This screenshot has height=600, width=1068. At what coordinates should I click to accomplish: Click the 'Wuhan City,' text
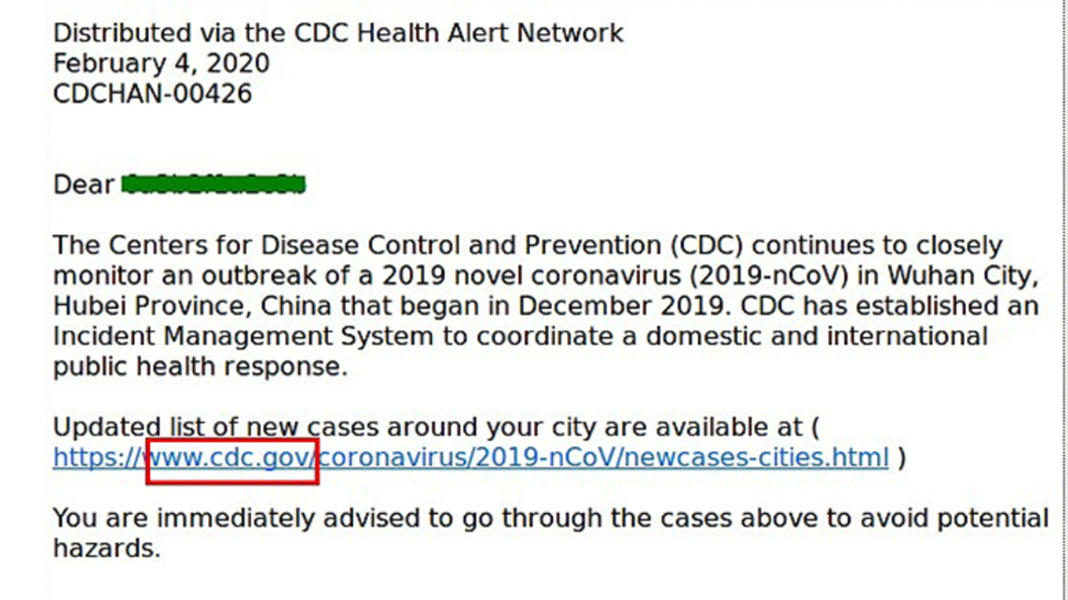click(x=963, y=275)
